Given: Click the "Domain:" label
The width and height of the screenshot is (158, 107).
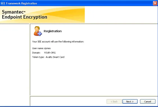Looking at the screenshot, I should point(36,53).
